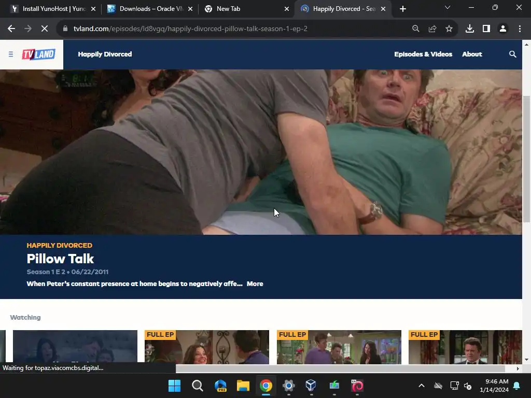Click the horizontal scrollbar track
This screenshot has width=531, height=398.
[340, 368]
